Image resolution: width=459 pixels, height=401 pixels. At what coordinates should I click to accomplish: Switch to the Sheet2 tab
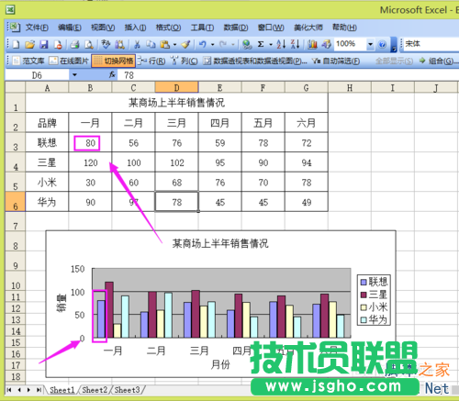(x=95, y=390)
